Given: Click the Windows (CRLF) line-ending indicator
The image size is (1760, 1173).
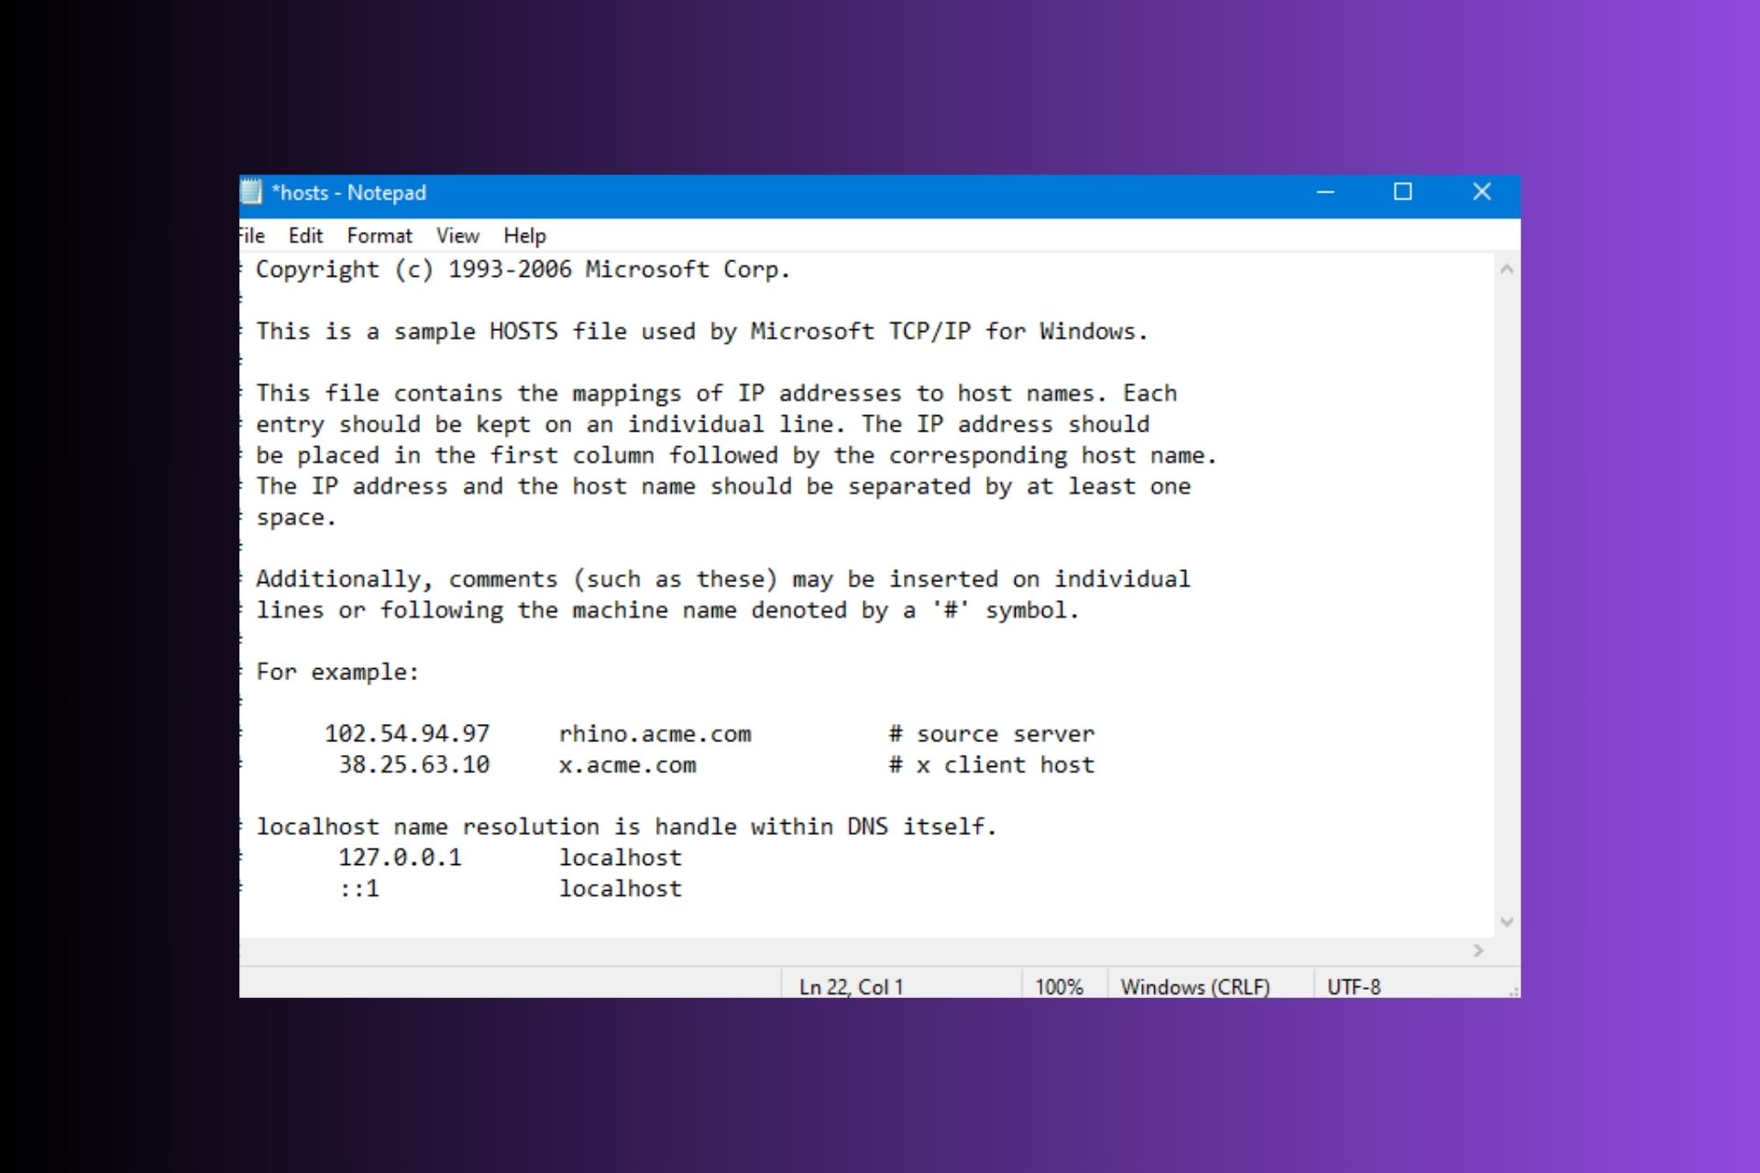Looking at the screenshot, I should [1195, 986].
